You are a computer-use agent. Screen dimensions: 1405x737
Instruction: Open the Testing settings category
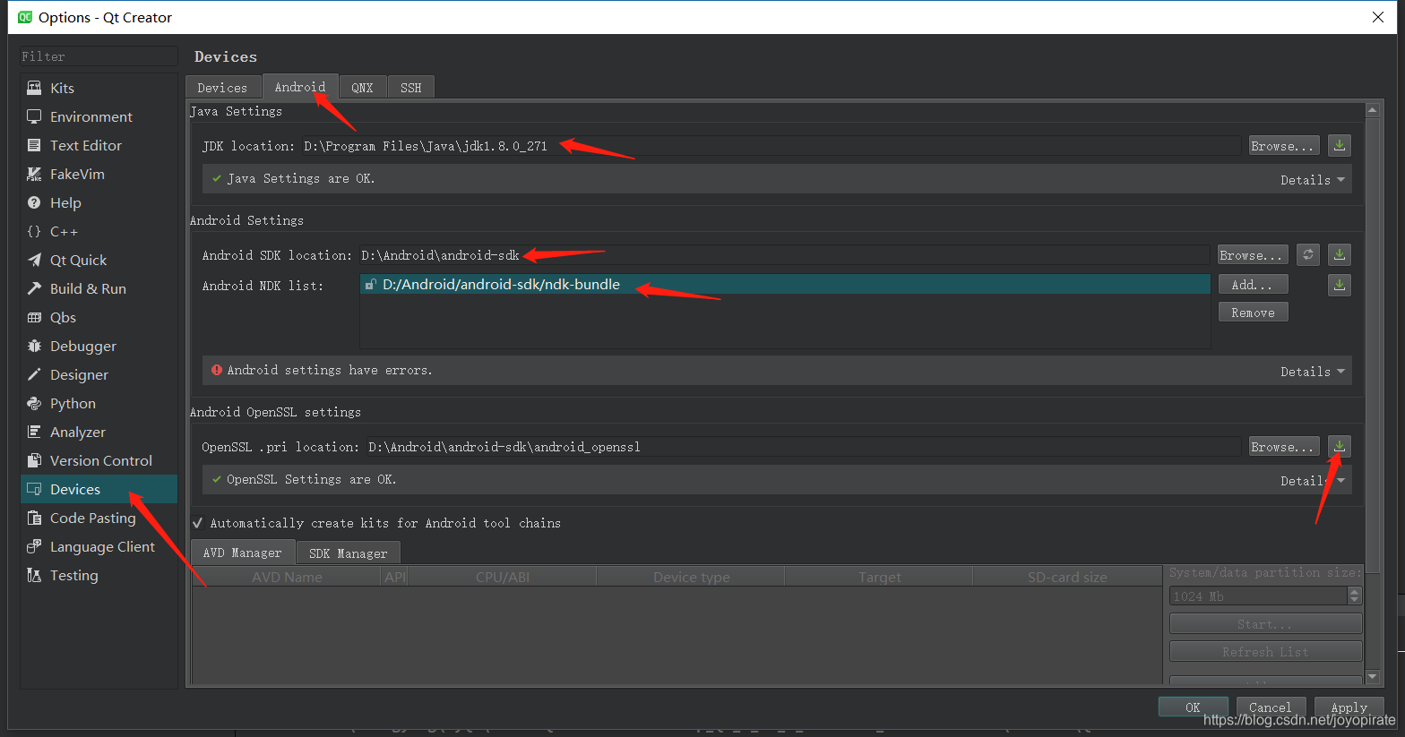click(x=99, y=575)
